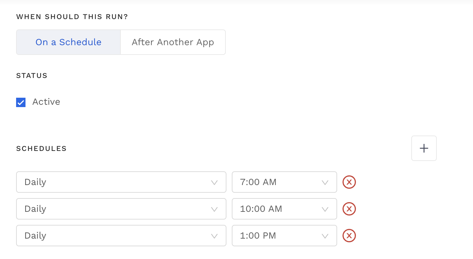Uncheck the Active status checkbox
Screen dimensions: 473x259
point(21,102)
